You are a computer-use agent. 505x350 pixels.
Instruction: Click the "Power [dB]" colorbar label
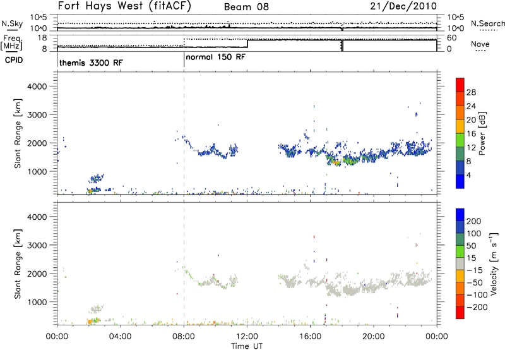tap(482, 133)
